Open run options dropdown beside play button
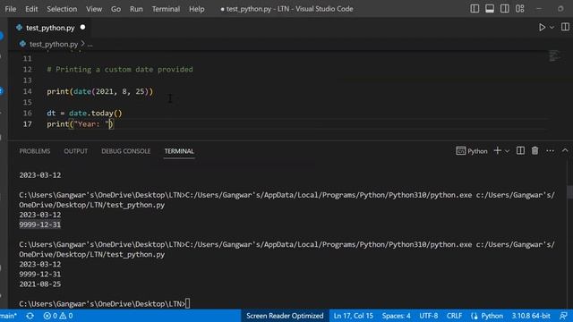Screen dimensions: 573x322 (x=552, y=28)
